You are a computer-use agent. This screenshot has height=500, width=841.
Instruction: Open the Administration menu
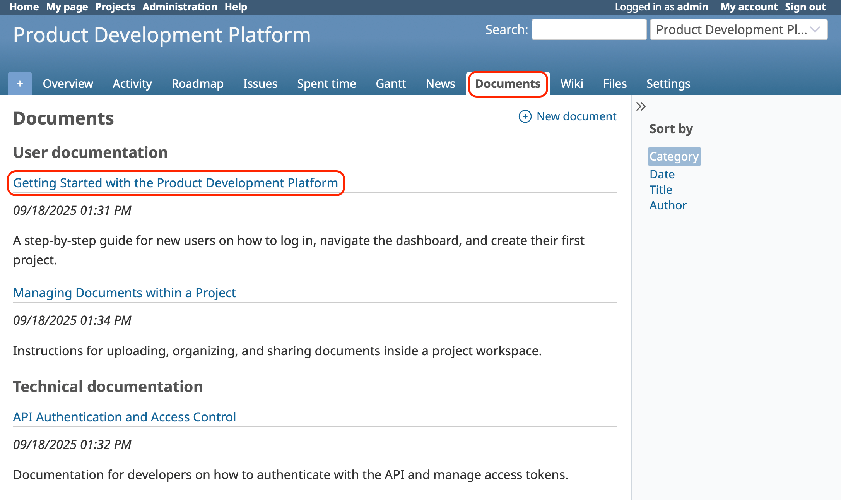[179, 7]
